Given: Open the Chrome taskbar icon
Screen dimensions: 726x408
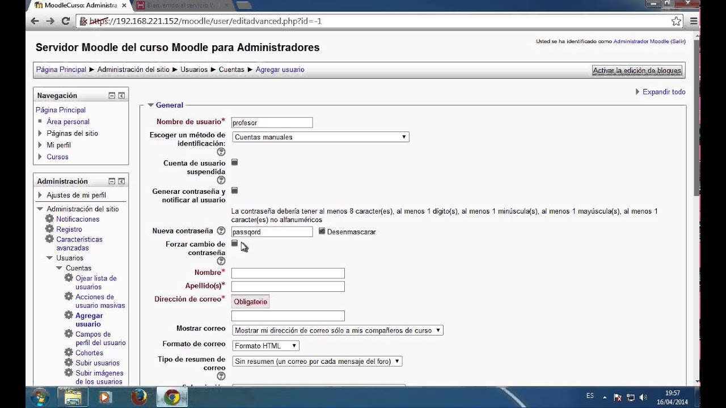Looking at the screenshot, I should (172, 397).
